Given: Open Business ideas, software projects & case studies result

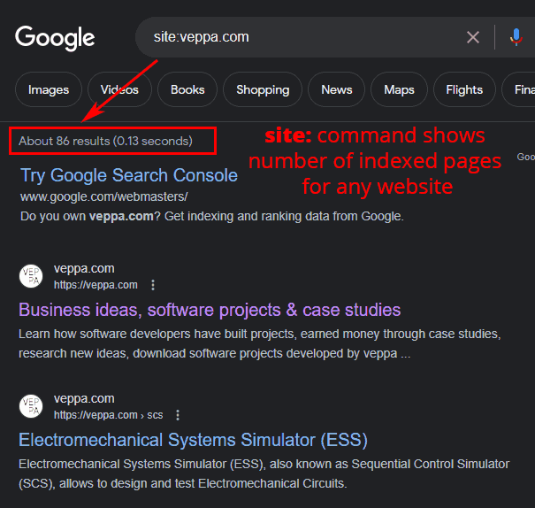Looking at the screenshot, I should [x=210, y=310].
